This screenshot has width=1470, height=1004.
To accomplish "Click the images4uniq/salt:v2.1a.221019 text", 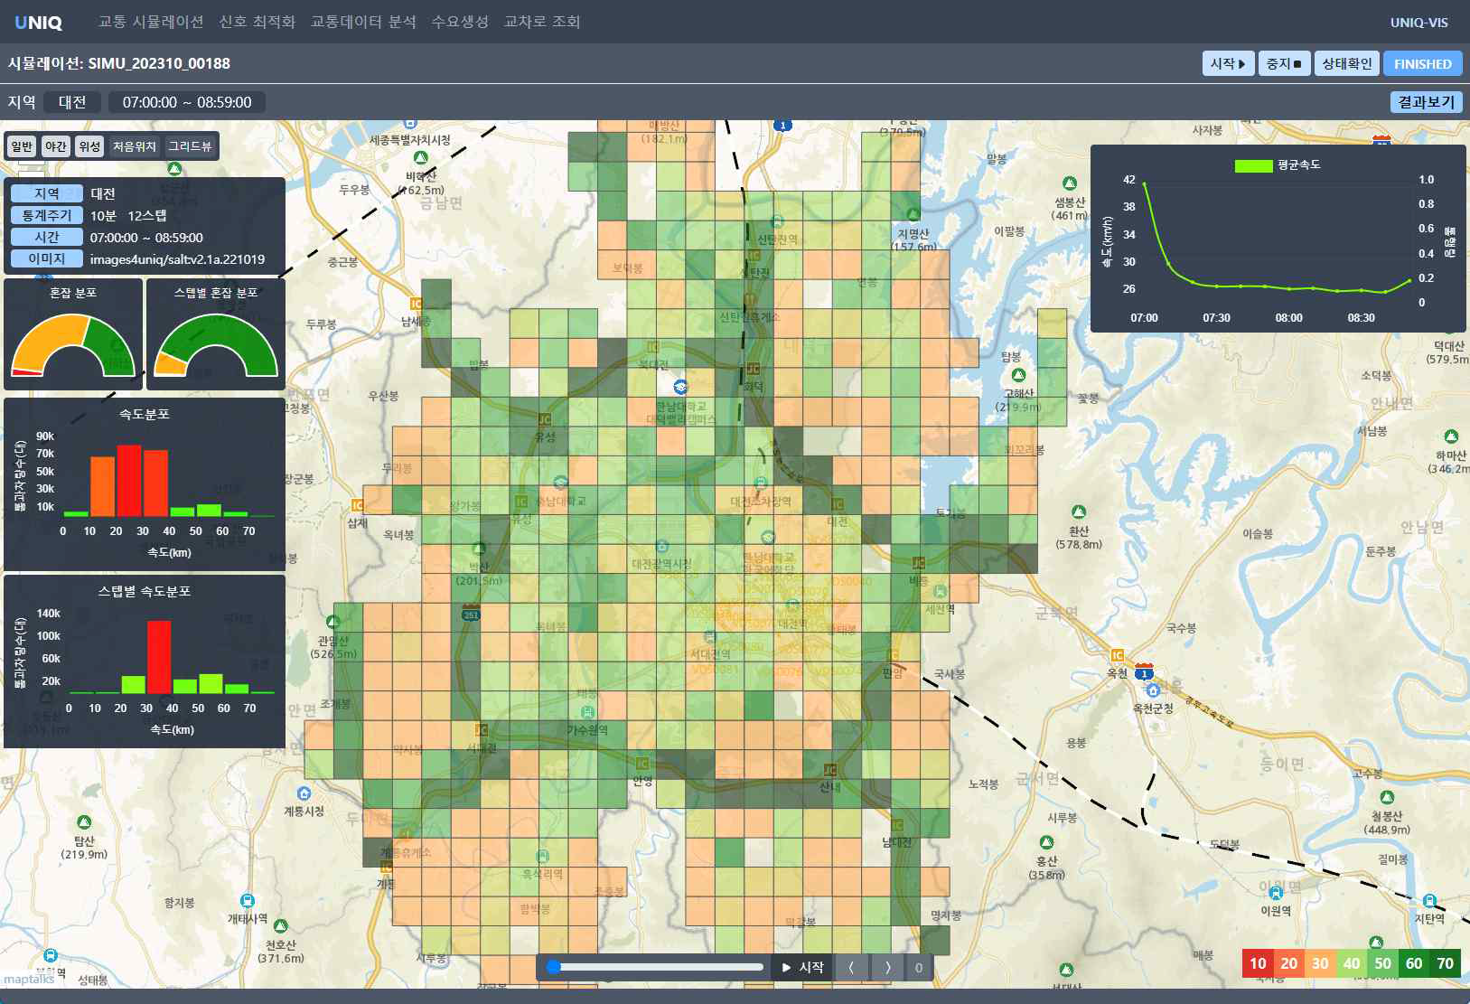I will (177, 259).
